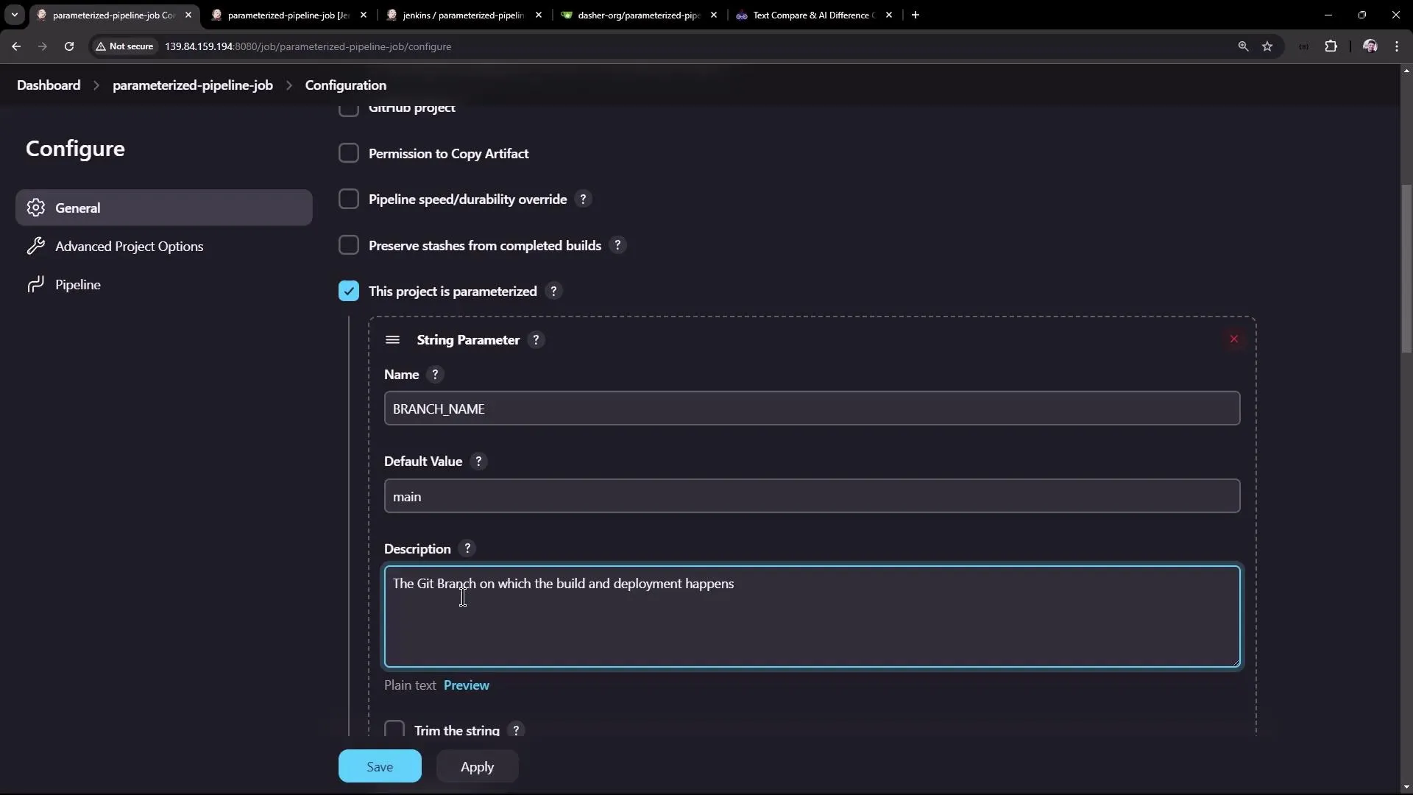
Task: Save the job configuration
Action: (x=379, y=766)
